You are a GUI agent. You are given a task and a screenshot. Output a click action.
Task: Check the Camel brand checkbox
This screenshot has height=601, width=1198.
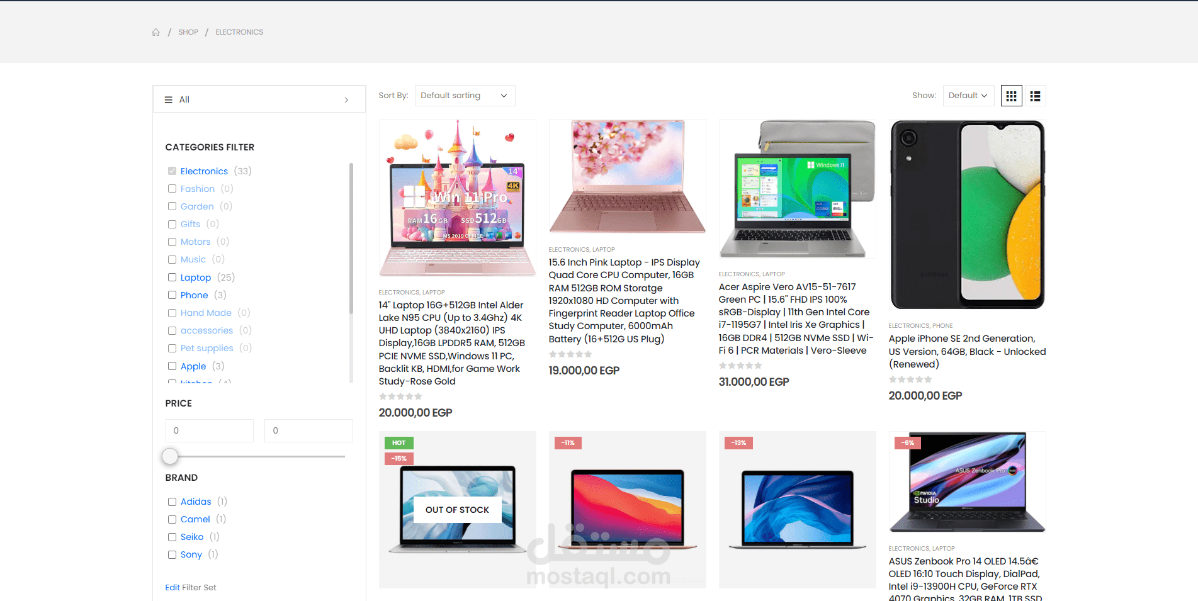point(172,519)
